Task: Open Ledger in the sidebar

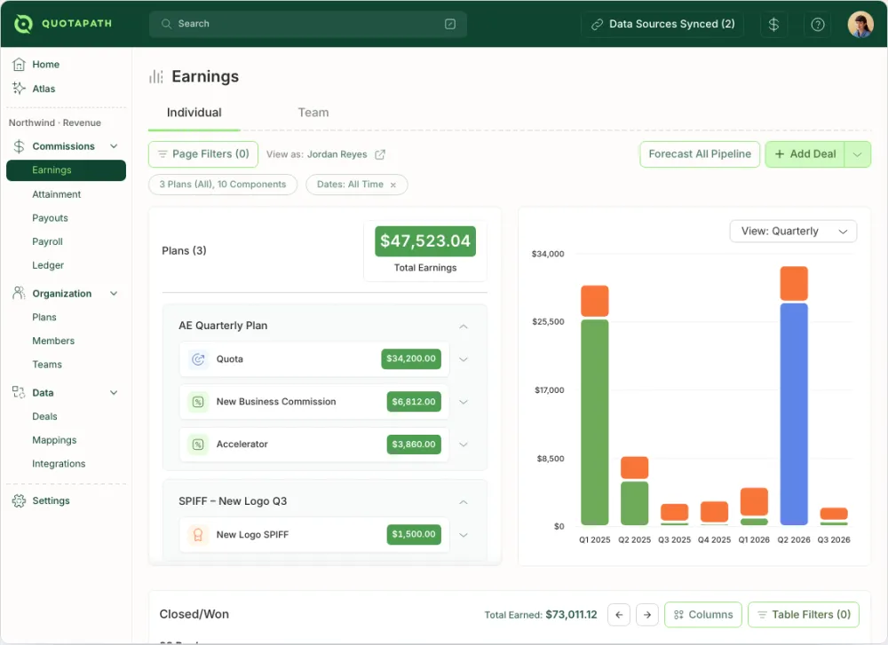Action: (x=48, y=265)
